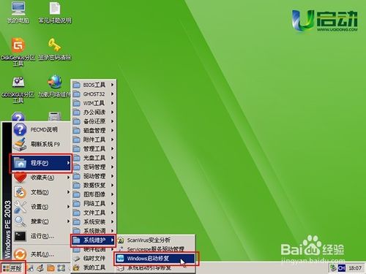Open the 我的工具 entry icon
Screen dimensions: 366x274
pyautogui.click(x=77, y=267)
